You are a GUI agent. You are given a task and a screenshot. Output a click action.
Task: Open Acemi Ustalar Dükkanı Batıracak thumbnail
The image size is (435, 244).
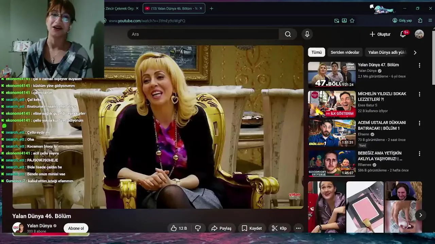coord(332,133)
